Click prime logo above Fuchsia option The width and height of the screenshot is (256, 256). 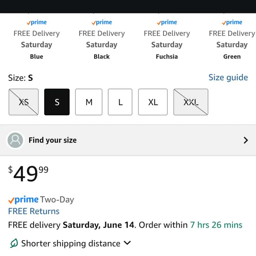coord(167,23)
